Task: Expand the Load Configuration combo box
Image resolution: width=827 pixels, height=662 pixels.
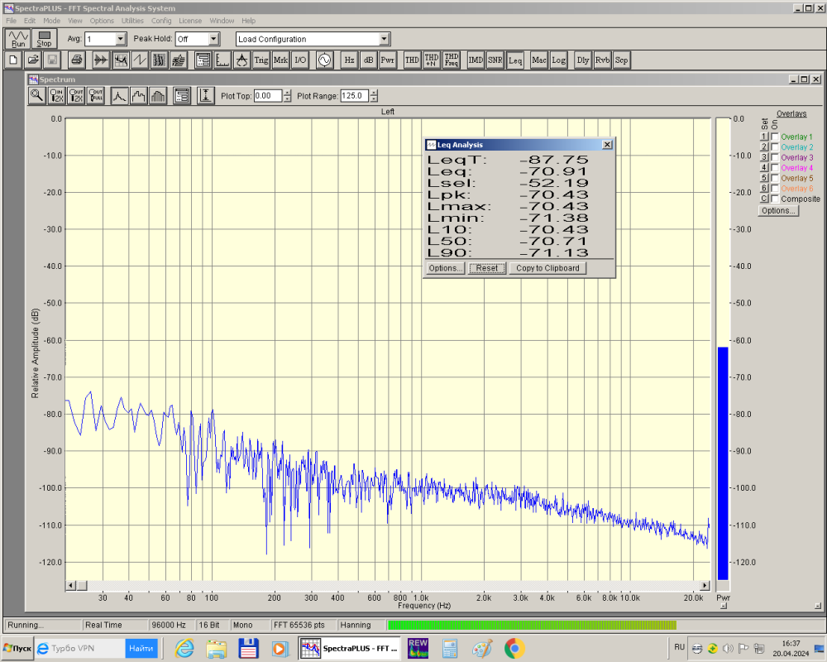Action: click(x=384, y=39)
